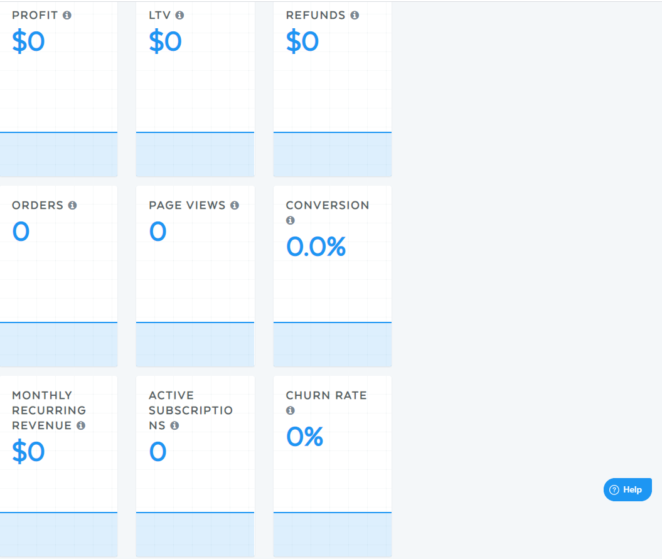Click the 0% churn rate value
Image resolution: width=662 pixels, height=559 pixels.
tap(305, 437)
